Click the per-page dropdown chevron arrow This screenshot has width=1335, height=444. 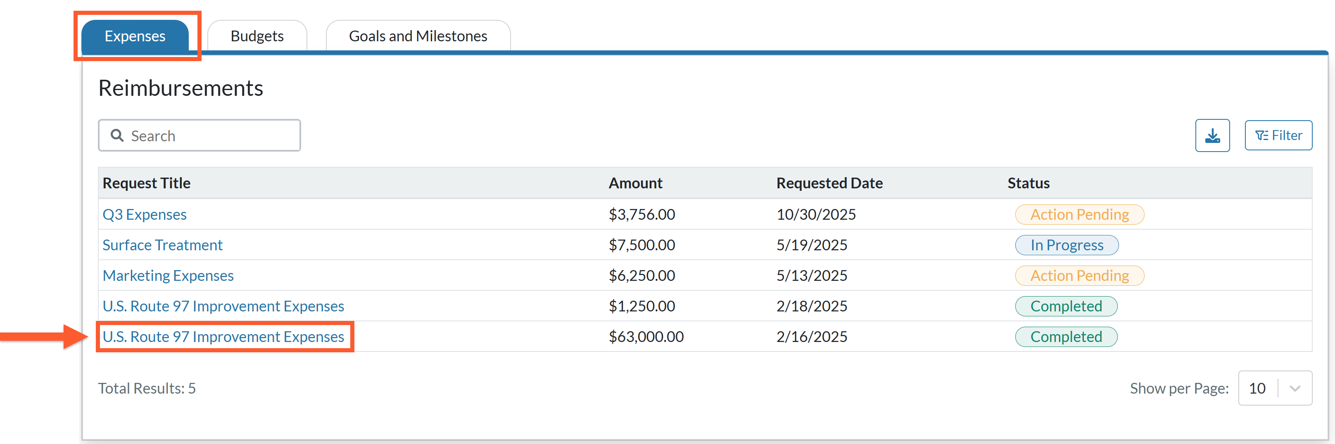coord(1295,389)
